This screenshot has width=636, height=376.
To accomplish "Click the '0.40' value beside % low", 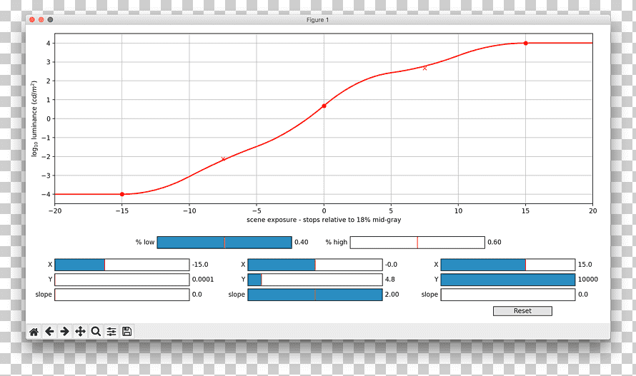I will [302, 243].
